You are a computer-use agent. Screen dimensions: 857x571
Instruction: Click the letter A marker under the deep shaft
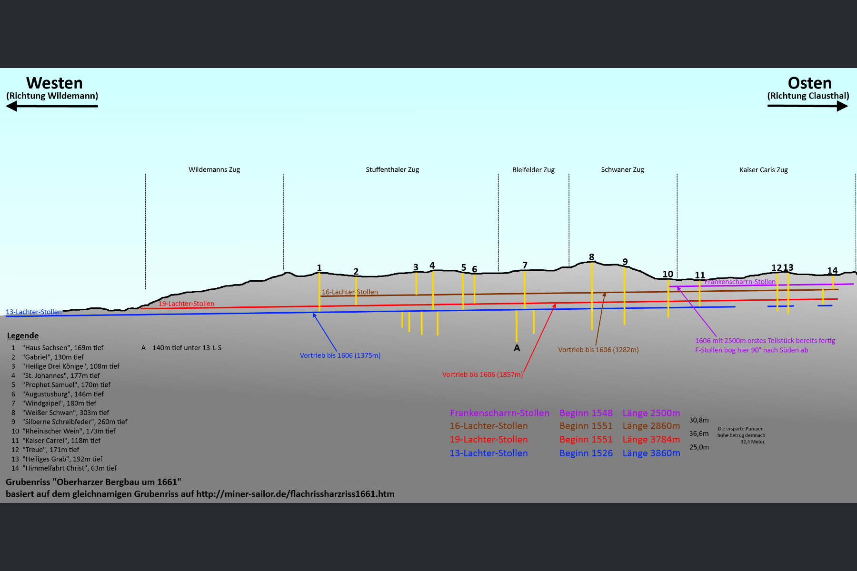[517, 348]
